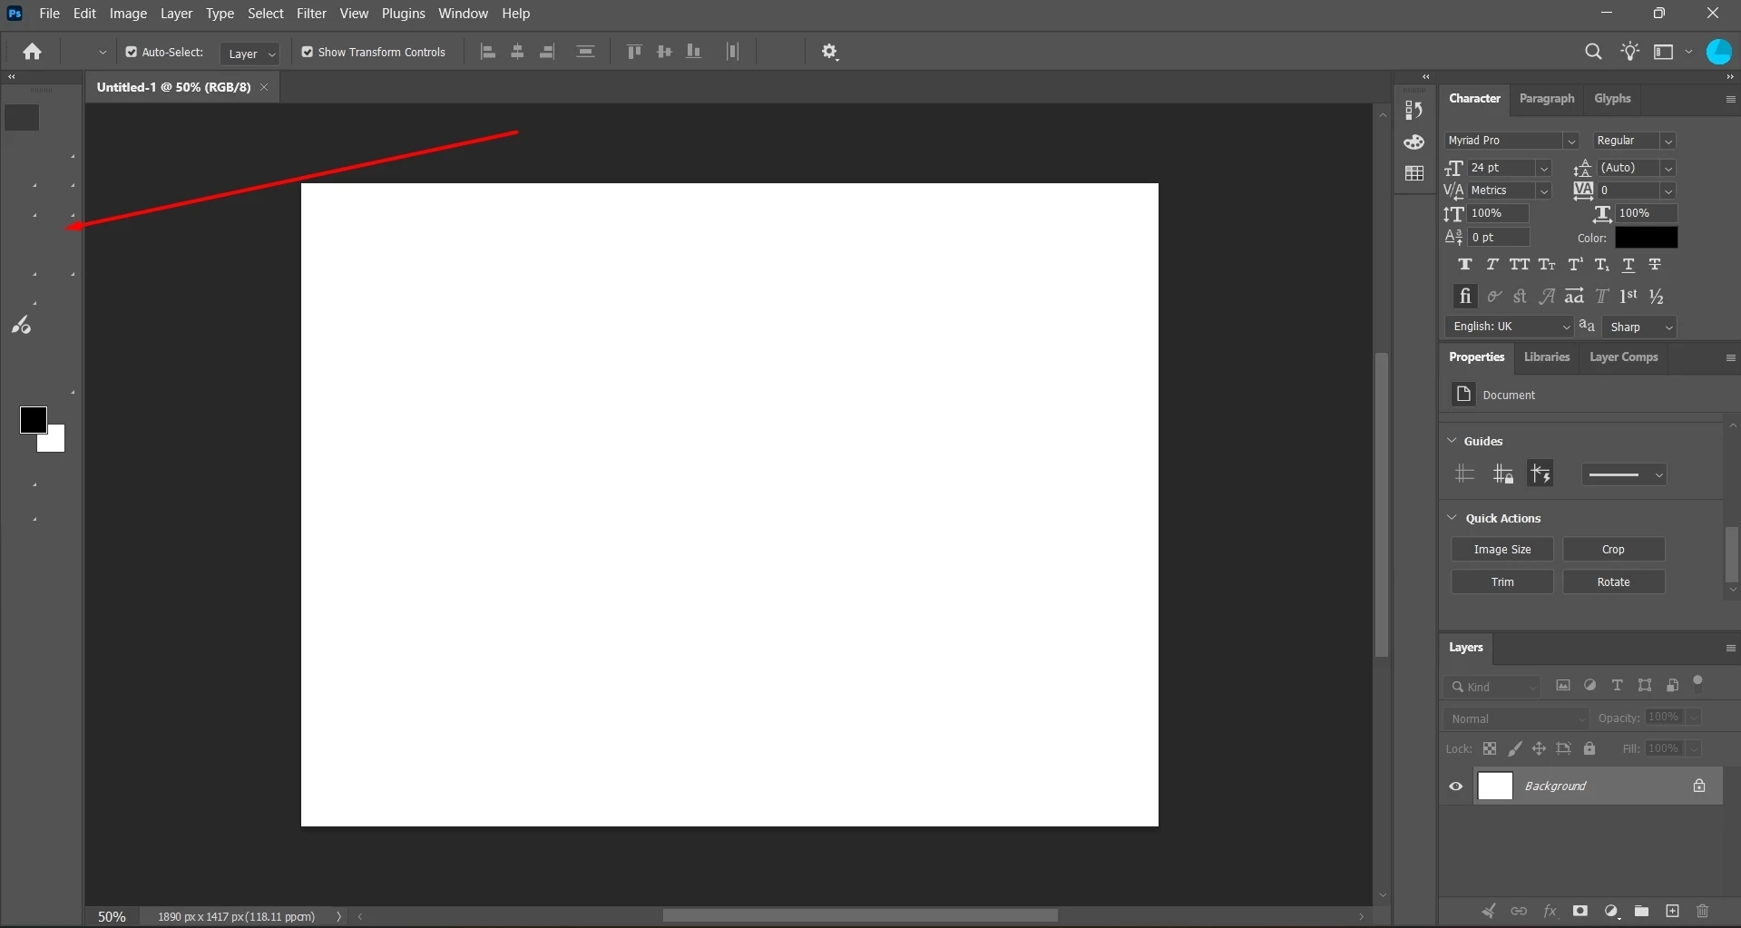
Task: Hide Background layer with eye icon
Action: (x=1456, y=786)
